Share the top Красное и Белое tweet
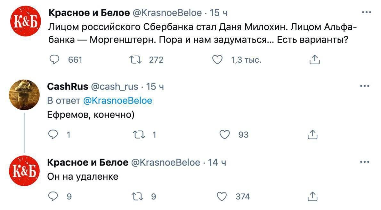 click(x=315, y=60)
